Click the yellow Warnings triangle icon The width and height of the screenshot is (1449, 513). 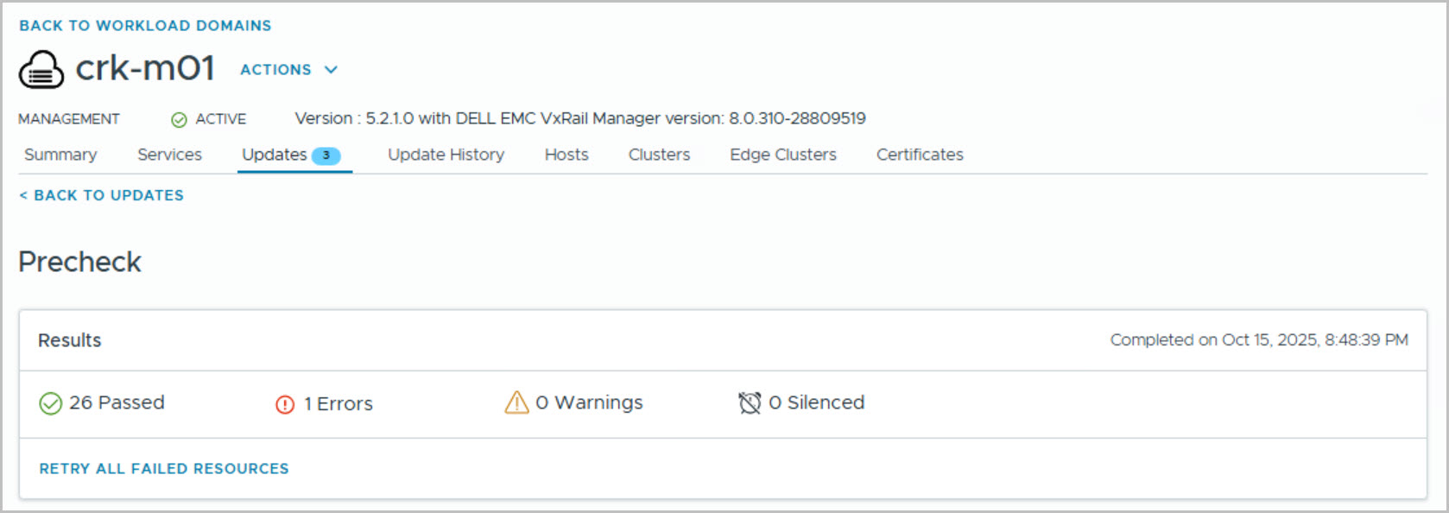[x=516, y=402]
